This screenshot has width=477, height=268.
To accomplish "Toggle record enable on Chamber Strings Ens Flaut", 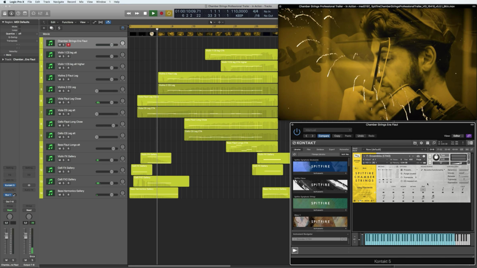I will click(x=68, y=45).
